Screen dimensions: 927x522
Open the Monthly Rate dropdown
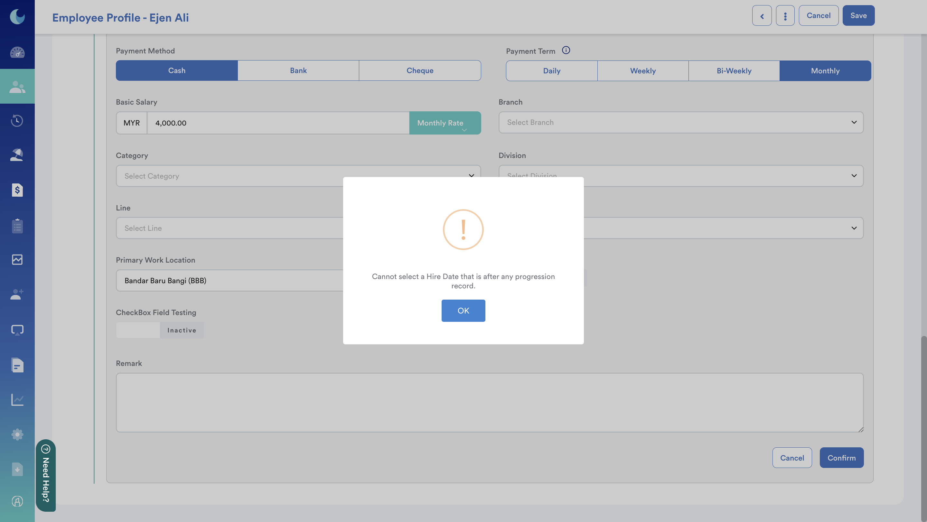[x=445, y=123]
